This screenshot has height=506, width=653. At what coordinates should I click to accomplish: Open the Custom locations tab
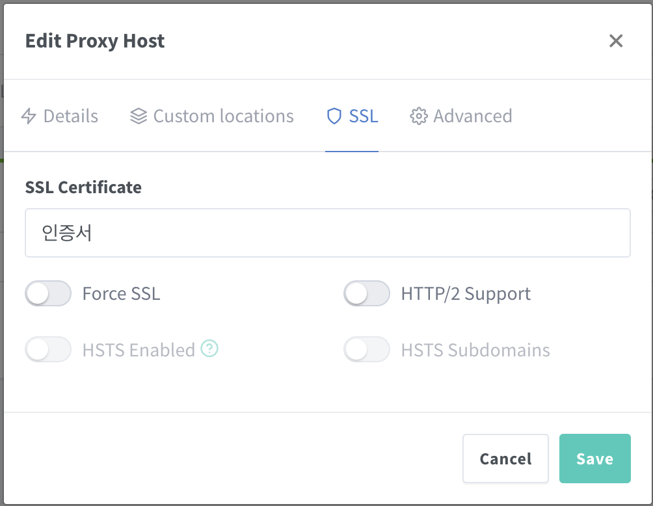tap(223, 116)
